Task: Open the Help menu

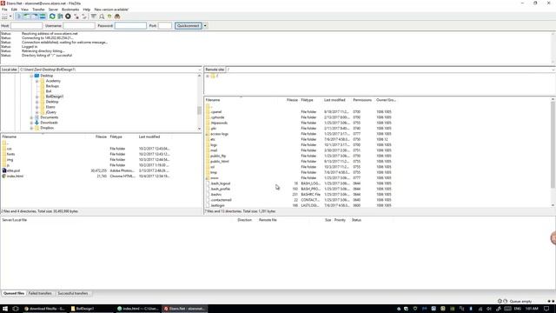Action: (87, 10)
